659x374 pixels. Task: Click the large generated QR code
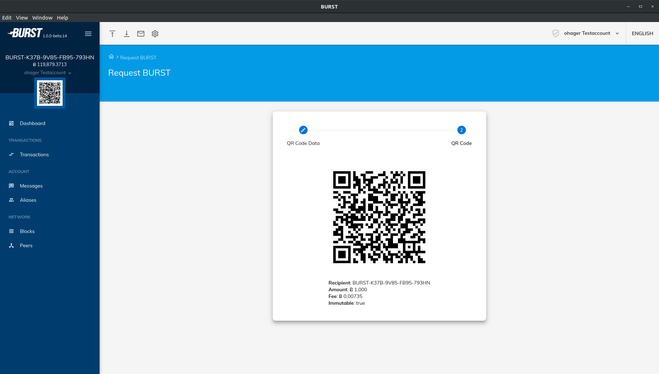point(379,217)
